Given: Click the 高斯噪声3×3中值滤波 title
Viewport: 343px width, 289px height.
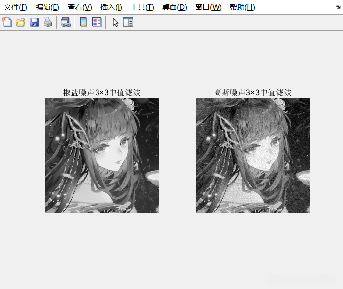Looking at the screenshot, I should point(253,92).
